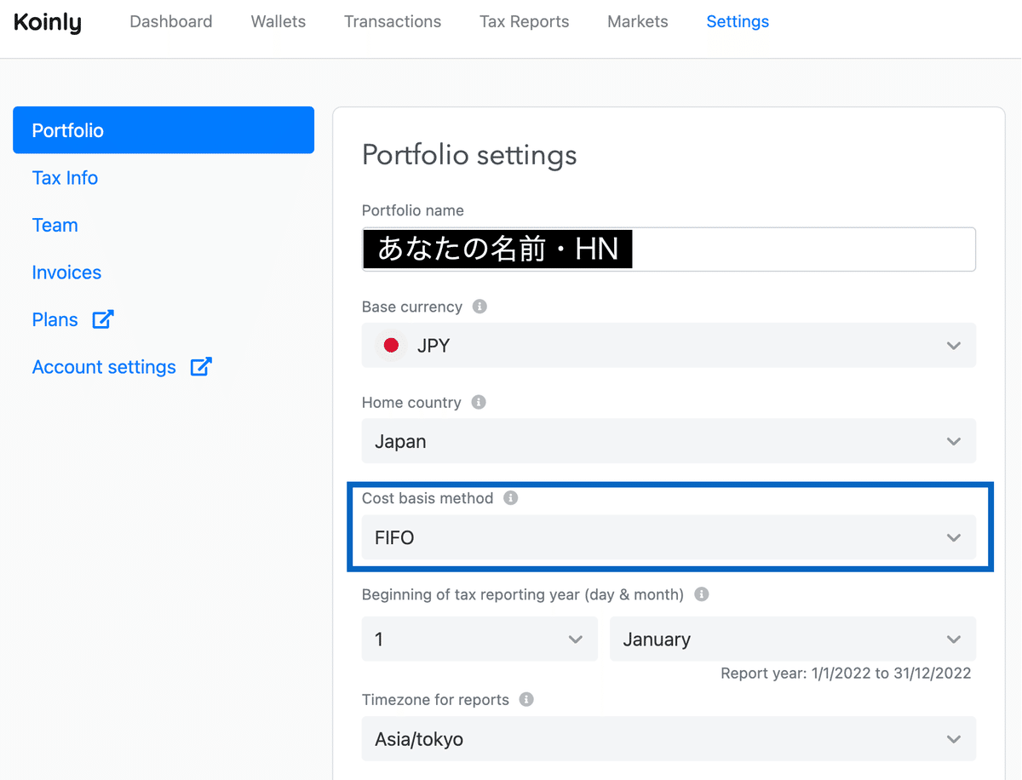Screen dimensions: 1022x780
Task: Click the Beginning of tax reporting year label
Action: click(x=523, y=594)
